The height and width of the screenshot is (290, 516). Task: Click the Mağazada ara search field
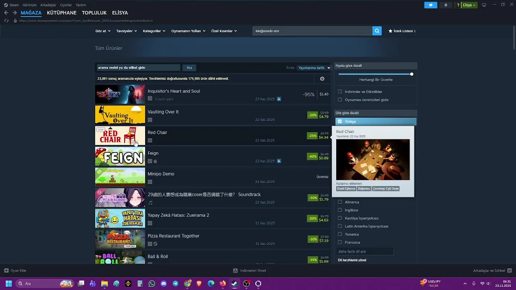click(x=312, y=31)
